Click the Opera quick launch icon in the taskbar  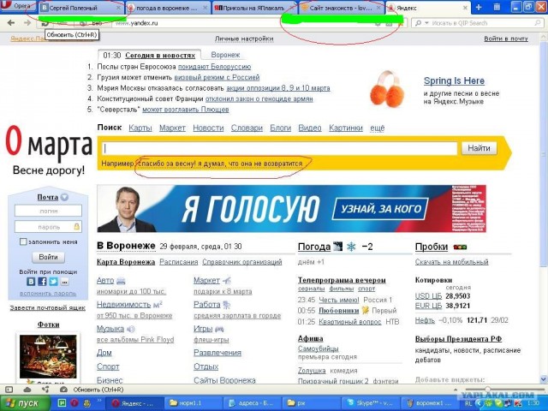[74, 403]
